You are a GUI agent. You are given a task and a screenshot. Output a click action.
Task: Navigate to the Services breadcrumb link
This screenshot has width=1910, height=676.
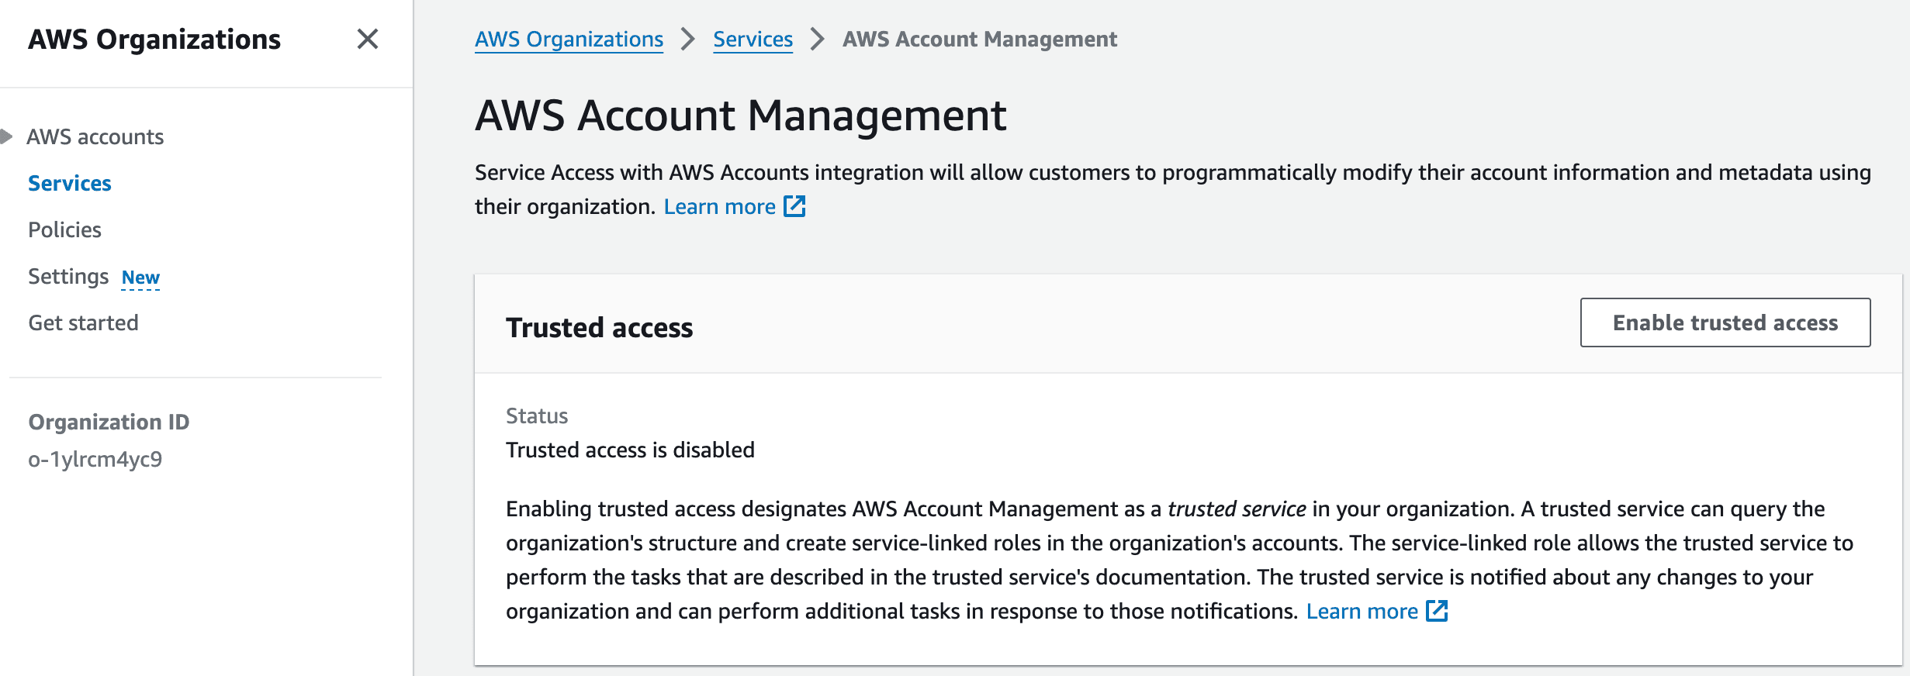753,39
